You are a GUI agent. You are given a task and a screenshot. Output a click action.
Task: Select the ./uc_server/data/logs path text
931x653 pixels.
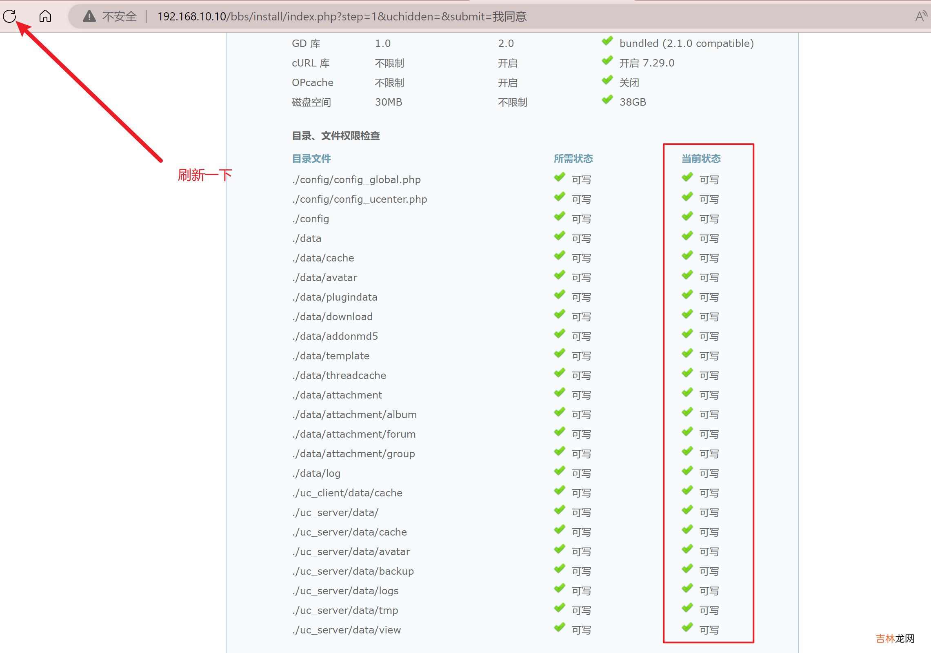(345, 591)
